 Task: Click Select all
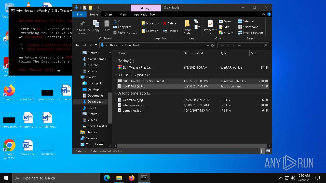(246, 21)
